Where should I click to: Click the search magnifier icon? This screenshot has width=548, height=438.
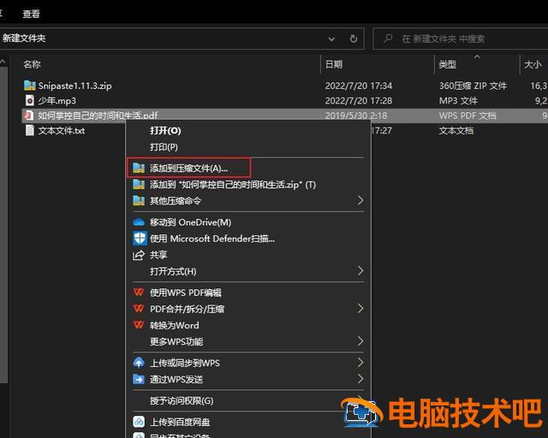tap(388, 38)
